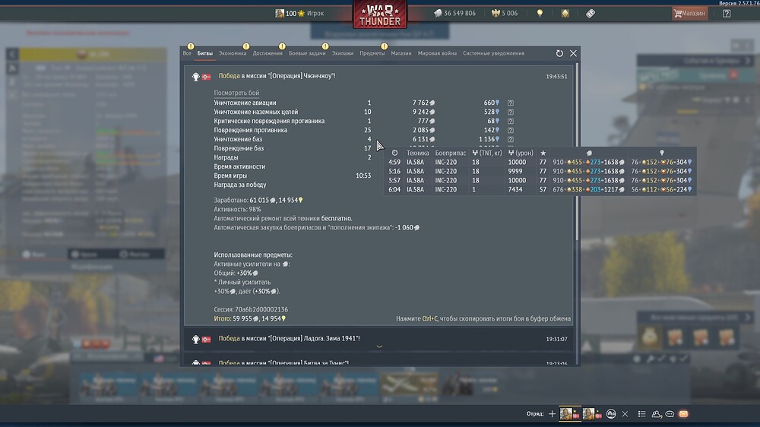Click the left arrow at left panel top
This screenshot has height=427, width=760.
12,54
